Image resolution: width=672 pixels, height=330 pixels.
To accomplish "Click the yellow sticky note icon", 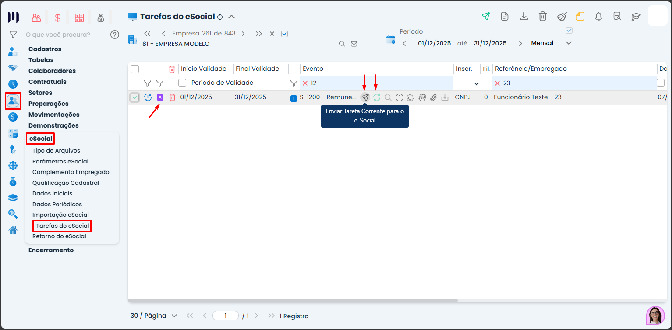I will pyautogui.click(x=580, y=17).
